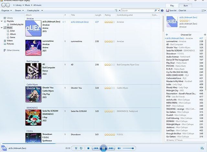
Task: Toggle repeat in playback controls
Action: pos(81,148)
